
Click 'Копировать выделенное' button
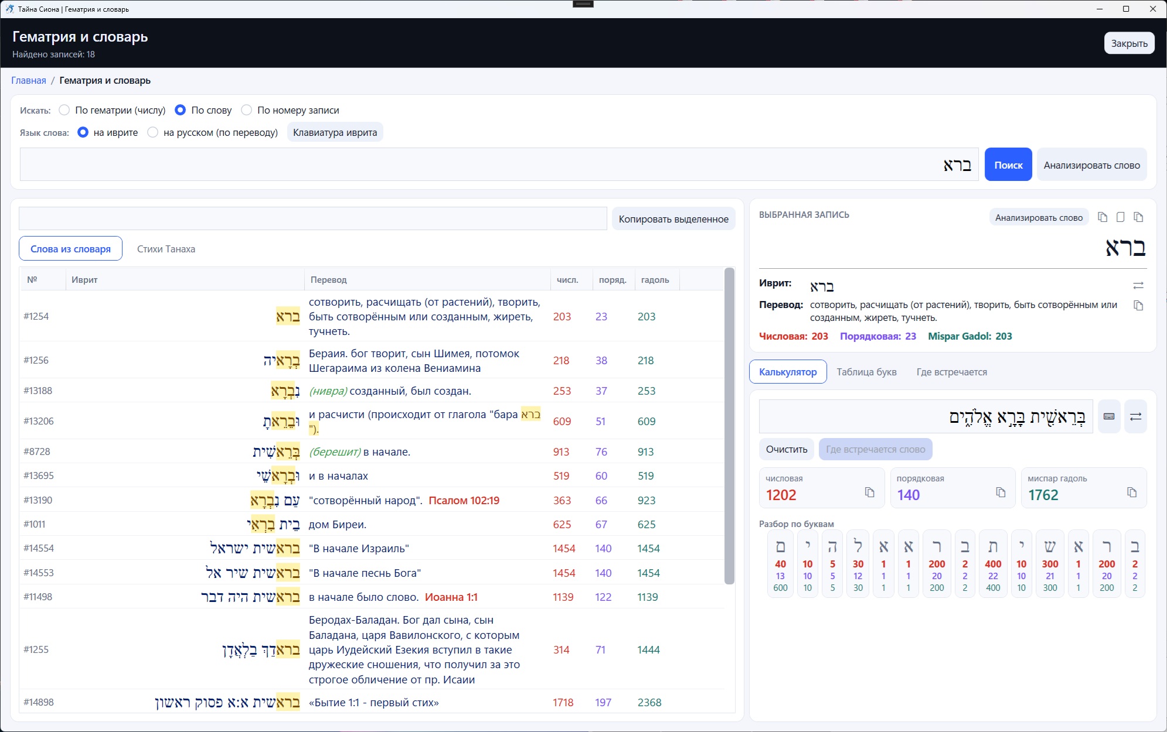coord(673,219)
